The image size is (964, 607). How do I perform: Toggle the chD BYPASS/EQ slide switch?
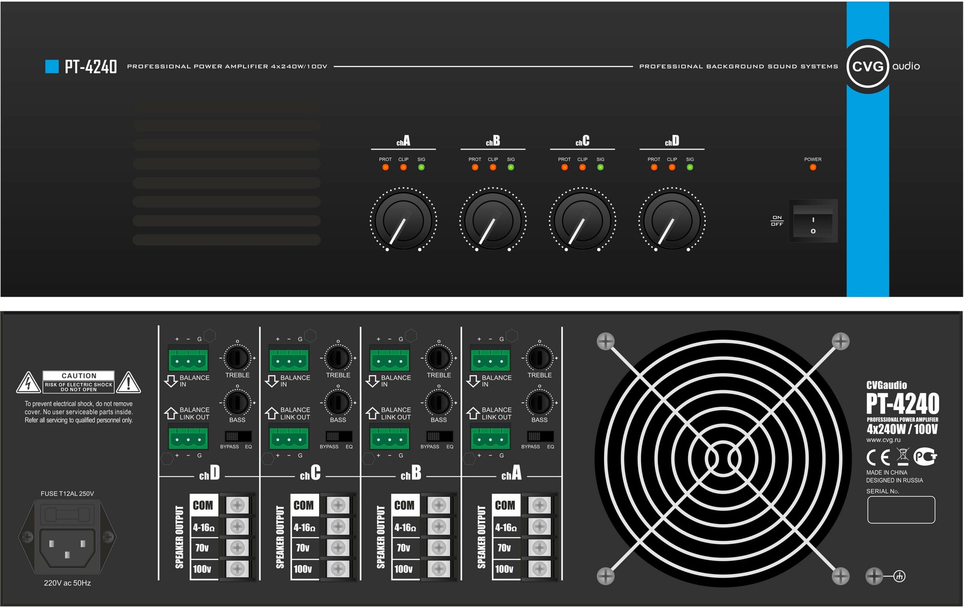coord(238,436)
